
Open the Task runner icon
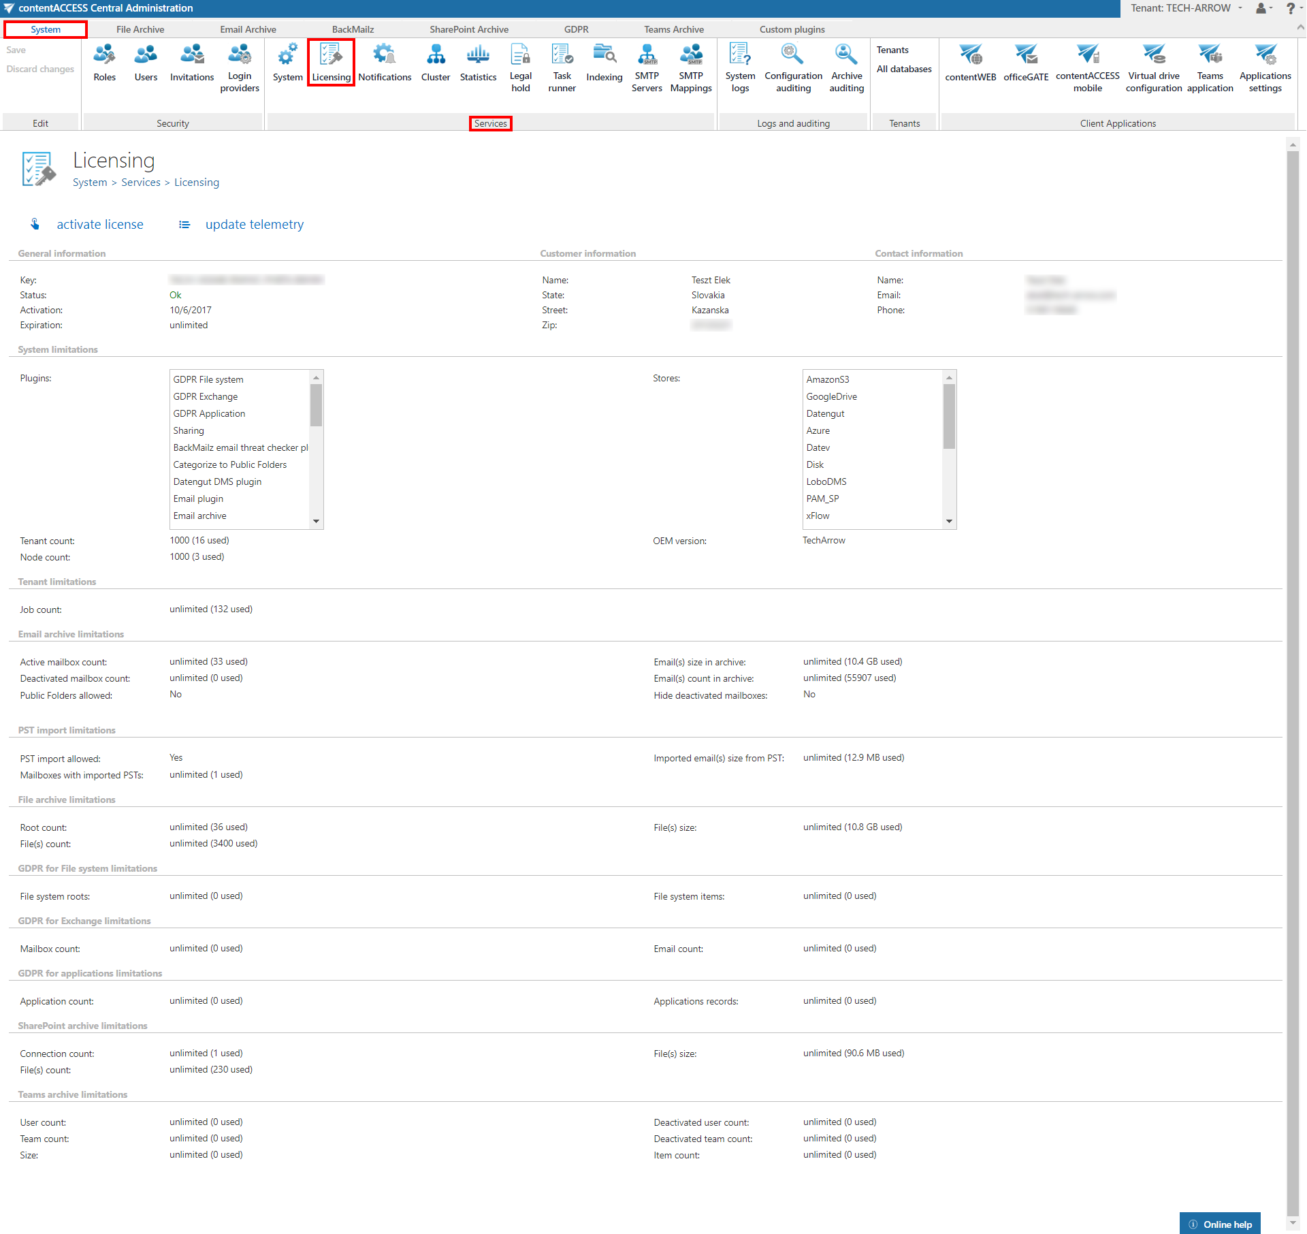click(562, 67)
